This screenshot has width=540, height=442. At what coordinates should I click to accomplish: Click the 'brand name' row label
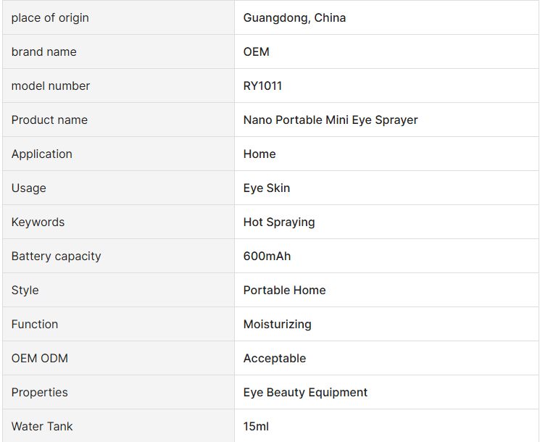43,51
